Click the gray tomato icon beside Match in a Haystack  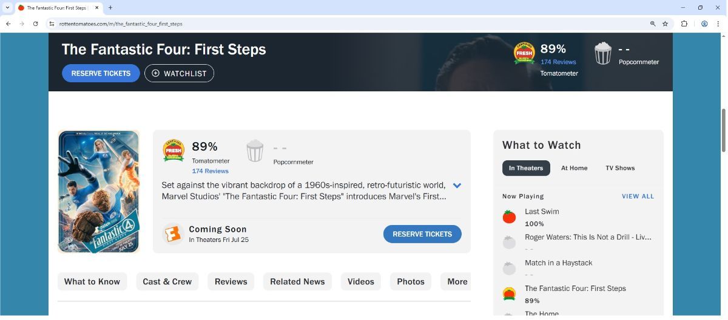click(509, 268)
